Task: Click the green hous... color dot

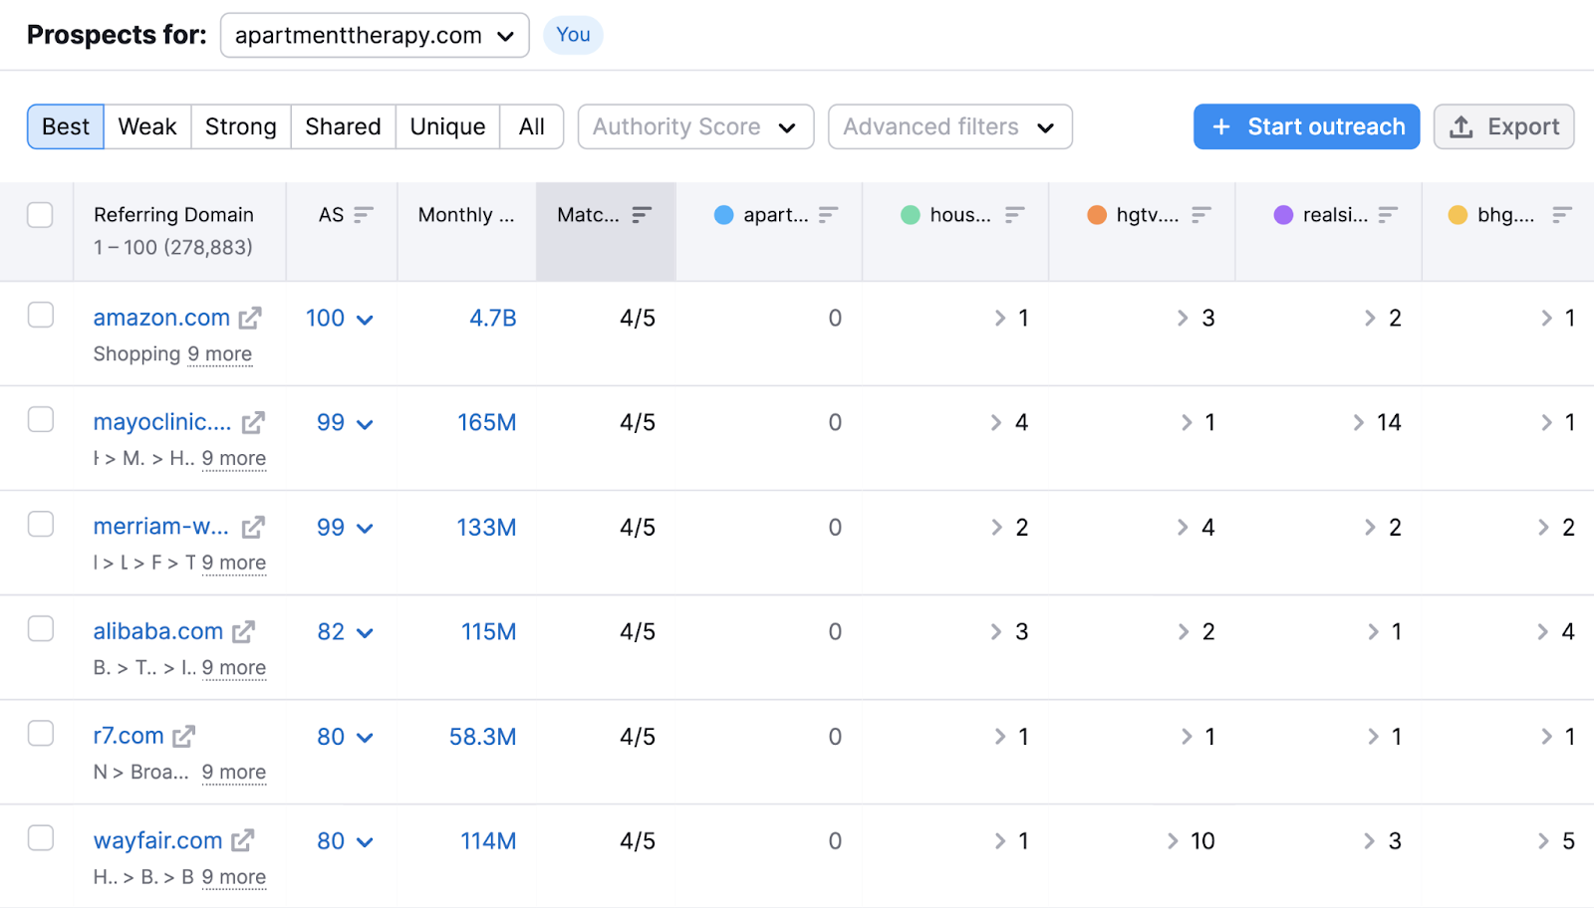Action: [x=911, y=215]
